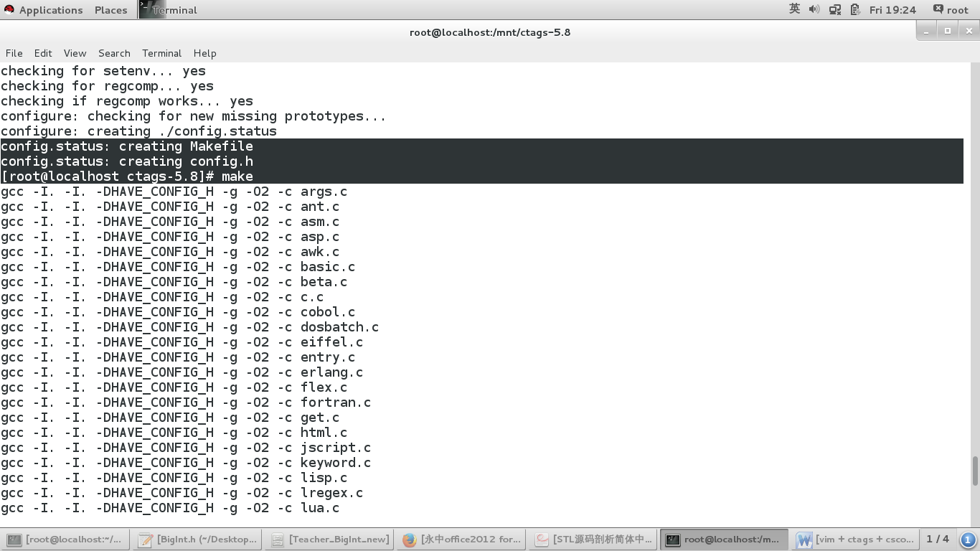Open the terminal's View menu

tap(75, 53)
